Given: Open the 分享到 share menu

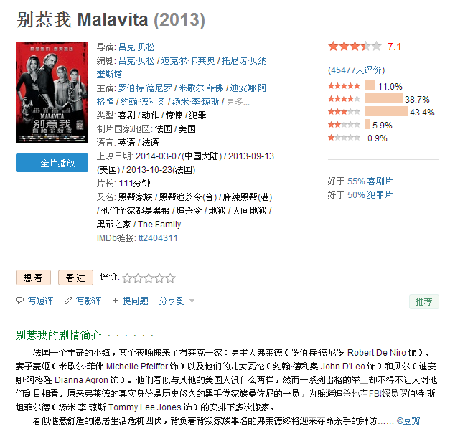Looking at the screenshot, I should pos(172,301).
